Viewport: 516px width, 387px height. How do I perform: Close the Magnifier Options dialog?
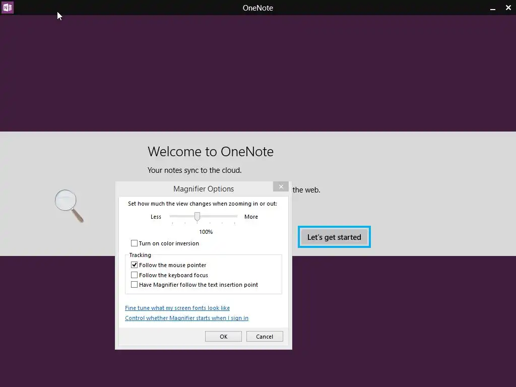[x=281, y=186]
